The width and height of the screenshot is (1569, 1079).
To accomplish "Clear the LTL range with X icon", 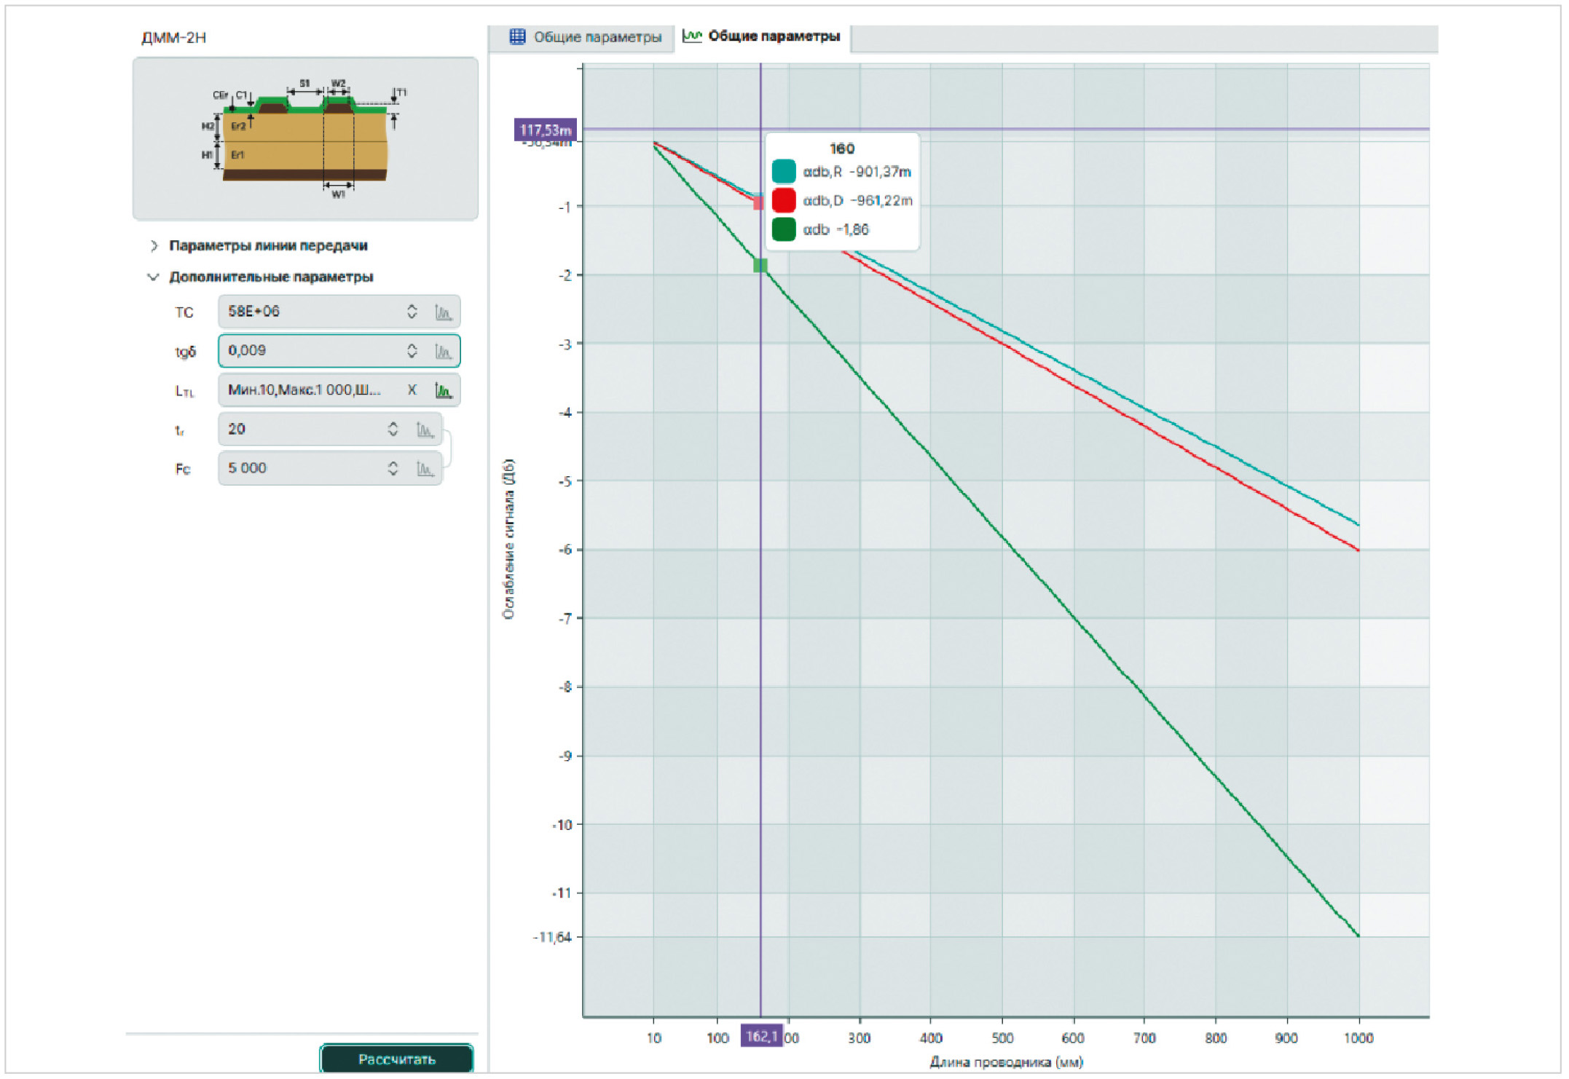I will coord(412,390).
